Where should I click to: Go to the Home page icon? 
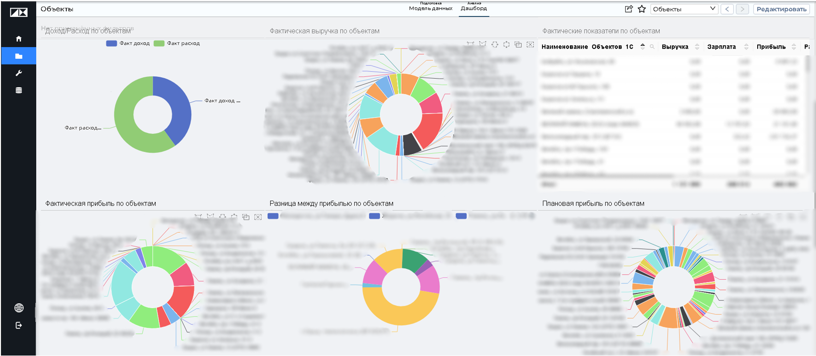click(x=19, y=39)
